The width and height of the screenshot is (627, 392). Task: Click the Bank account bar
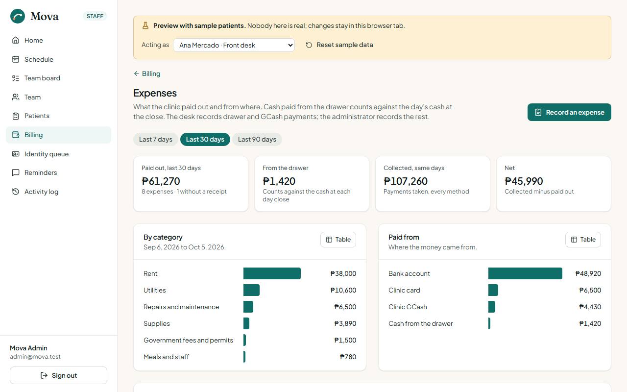(x=525, y=273)
